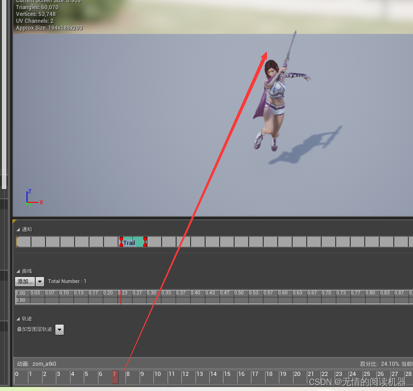This screenshot has width=413, height=391.
Task: Click the 0.50 time on curve track
Action: [x=239, y=293]
